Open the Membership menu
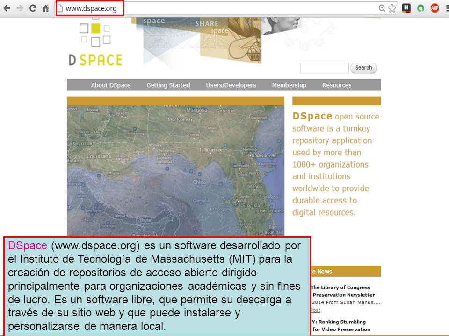The image size is (449, 336). 289,85
